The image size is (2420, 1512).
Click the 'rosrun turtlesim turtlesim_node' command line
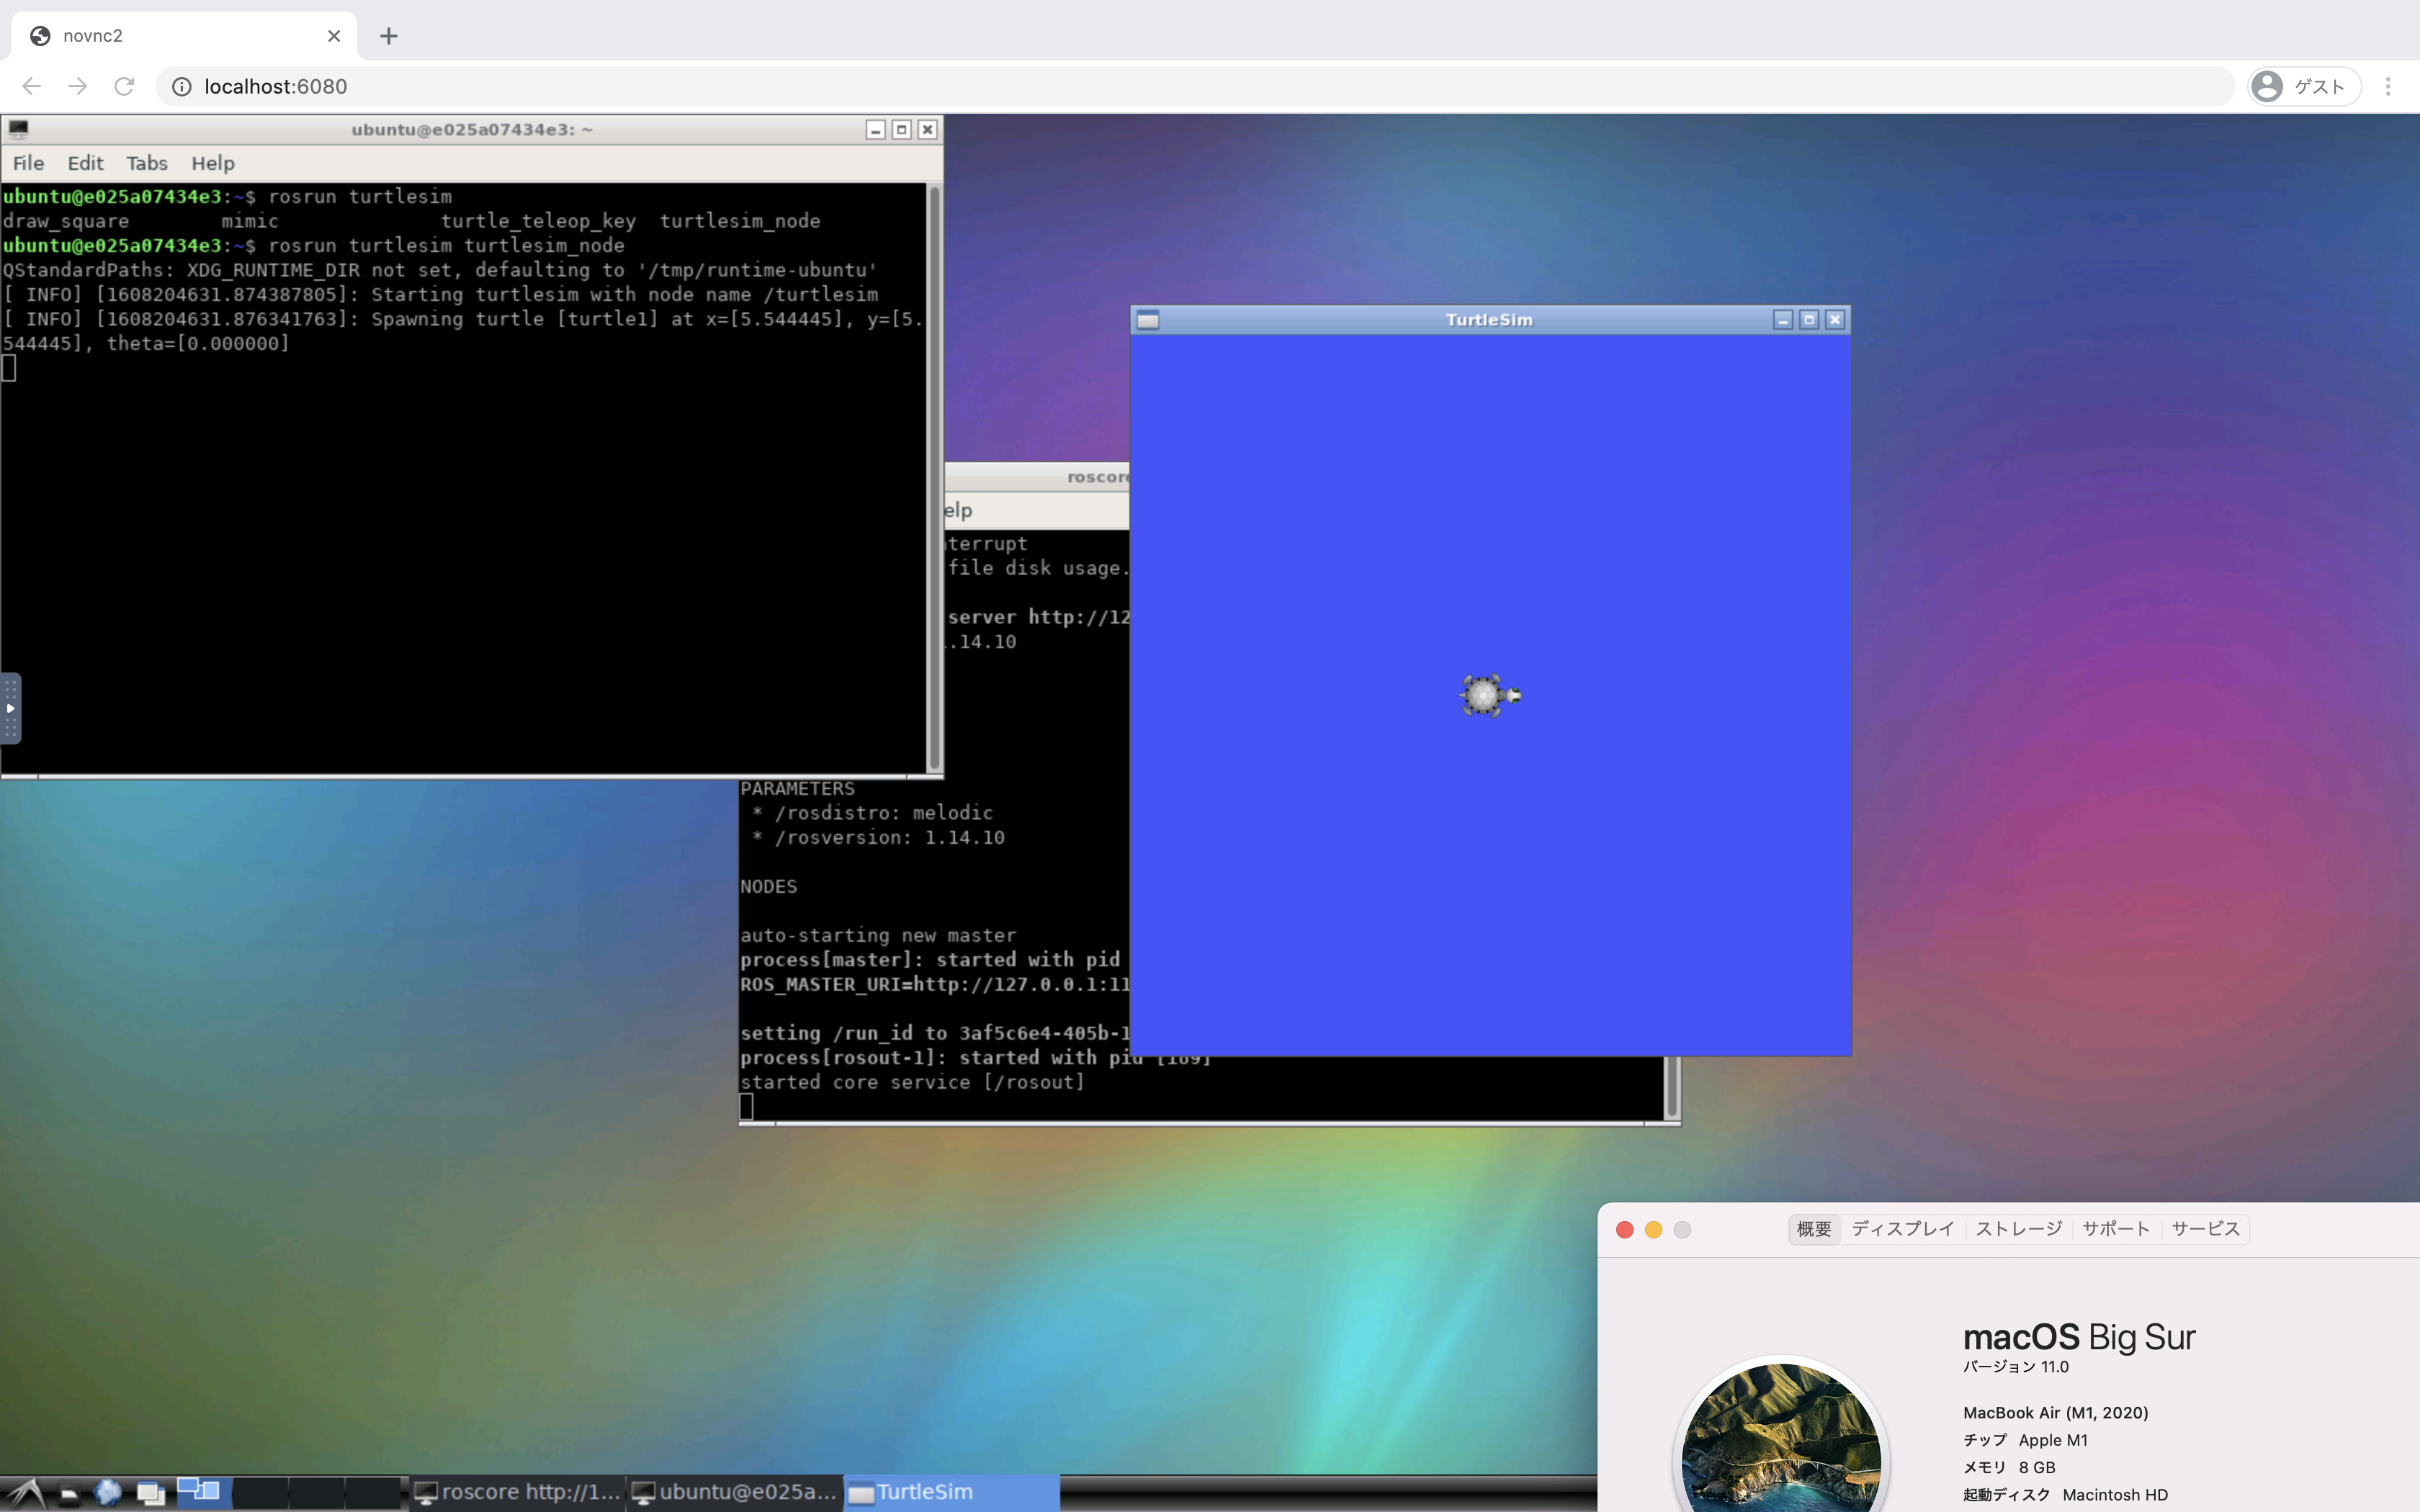[x=446, y=246]
